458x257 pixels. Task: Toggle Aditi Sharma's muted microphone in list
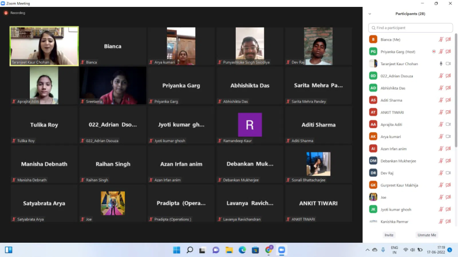point(441,100)
